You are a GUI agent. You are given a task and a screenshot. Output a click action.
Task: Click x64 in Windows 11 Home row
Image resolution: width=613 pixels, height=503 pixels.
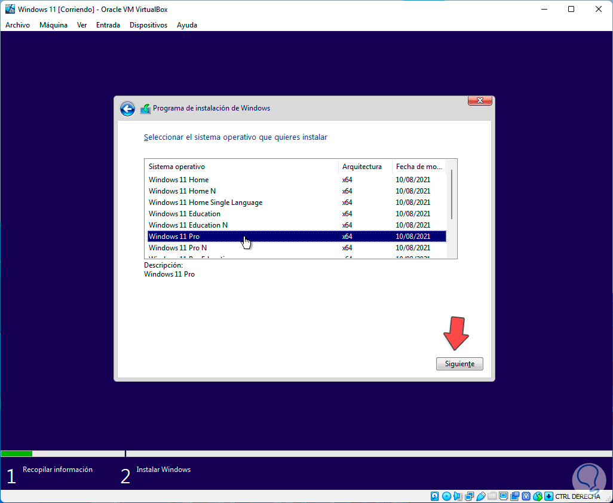[347, 180]
